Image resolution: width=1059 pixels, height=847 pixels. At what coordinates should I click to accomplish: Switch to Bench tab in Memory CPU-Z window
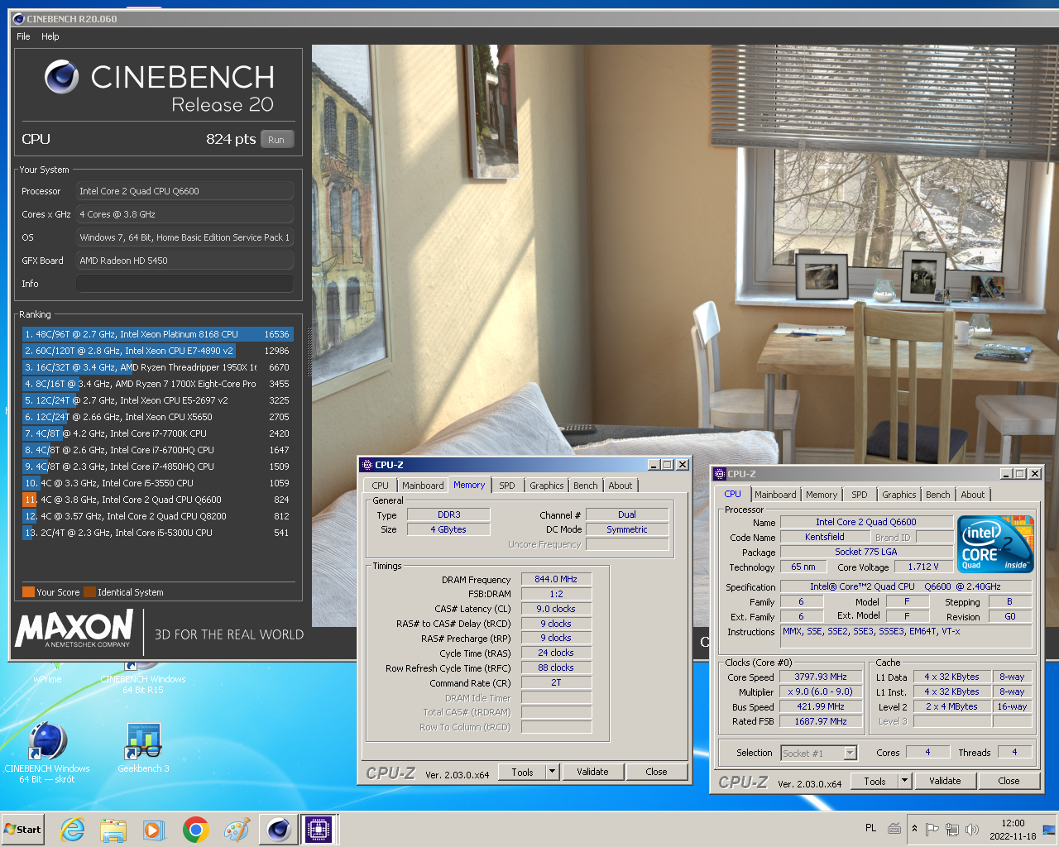[x=586, y=486]
